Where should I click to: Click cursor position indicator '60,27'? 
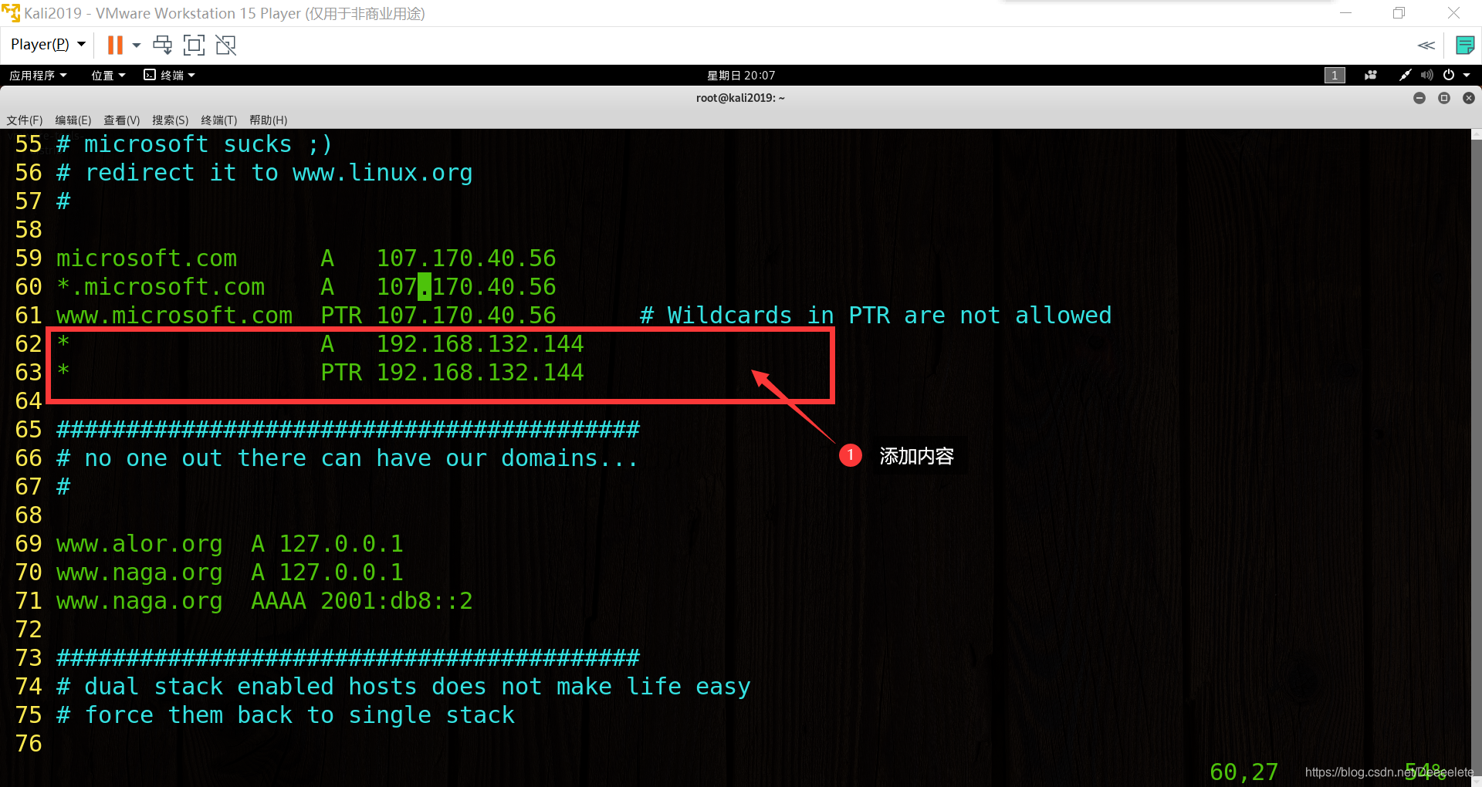[1243, 772]
